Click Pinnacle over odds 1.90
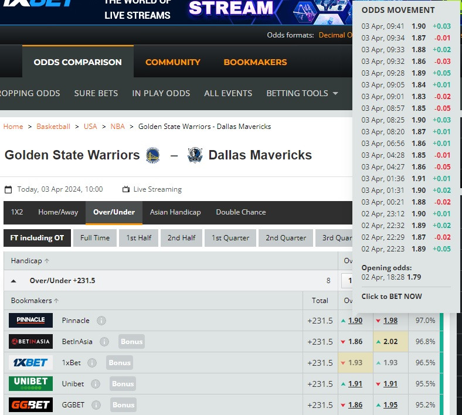 (355, 321)
